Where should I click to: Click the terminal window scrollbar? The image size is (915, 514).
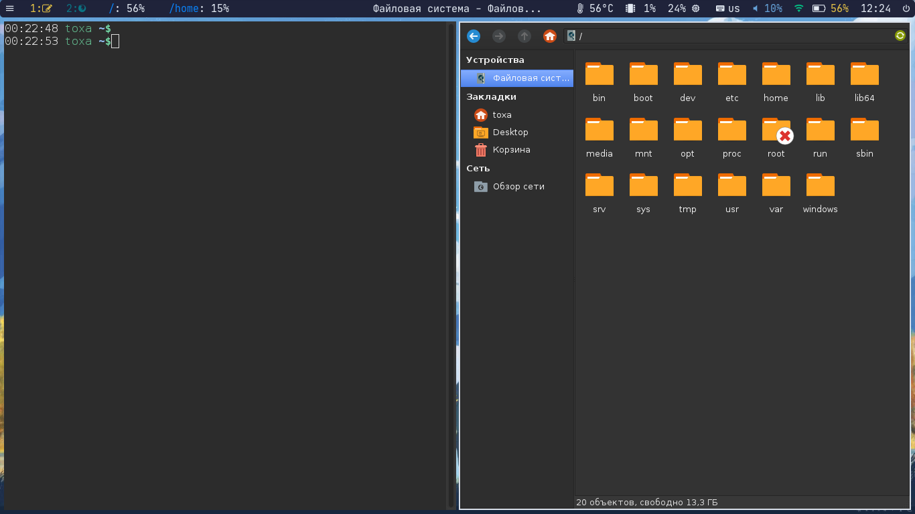[x=450, y=265]
